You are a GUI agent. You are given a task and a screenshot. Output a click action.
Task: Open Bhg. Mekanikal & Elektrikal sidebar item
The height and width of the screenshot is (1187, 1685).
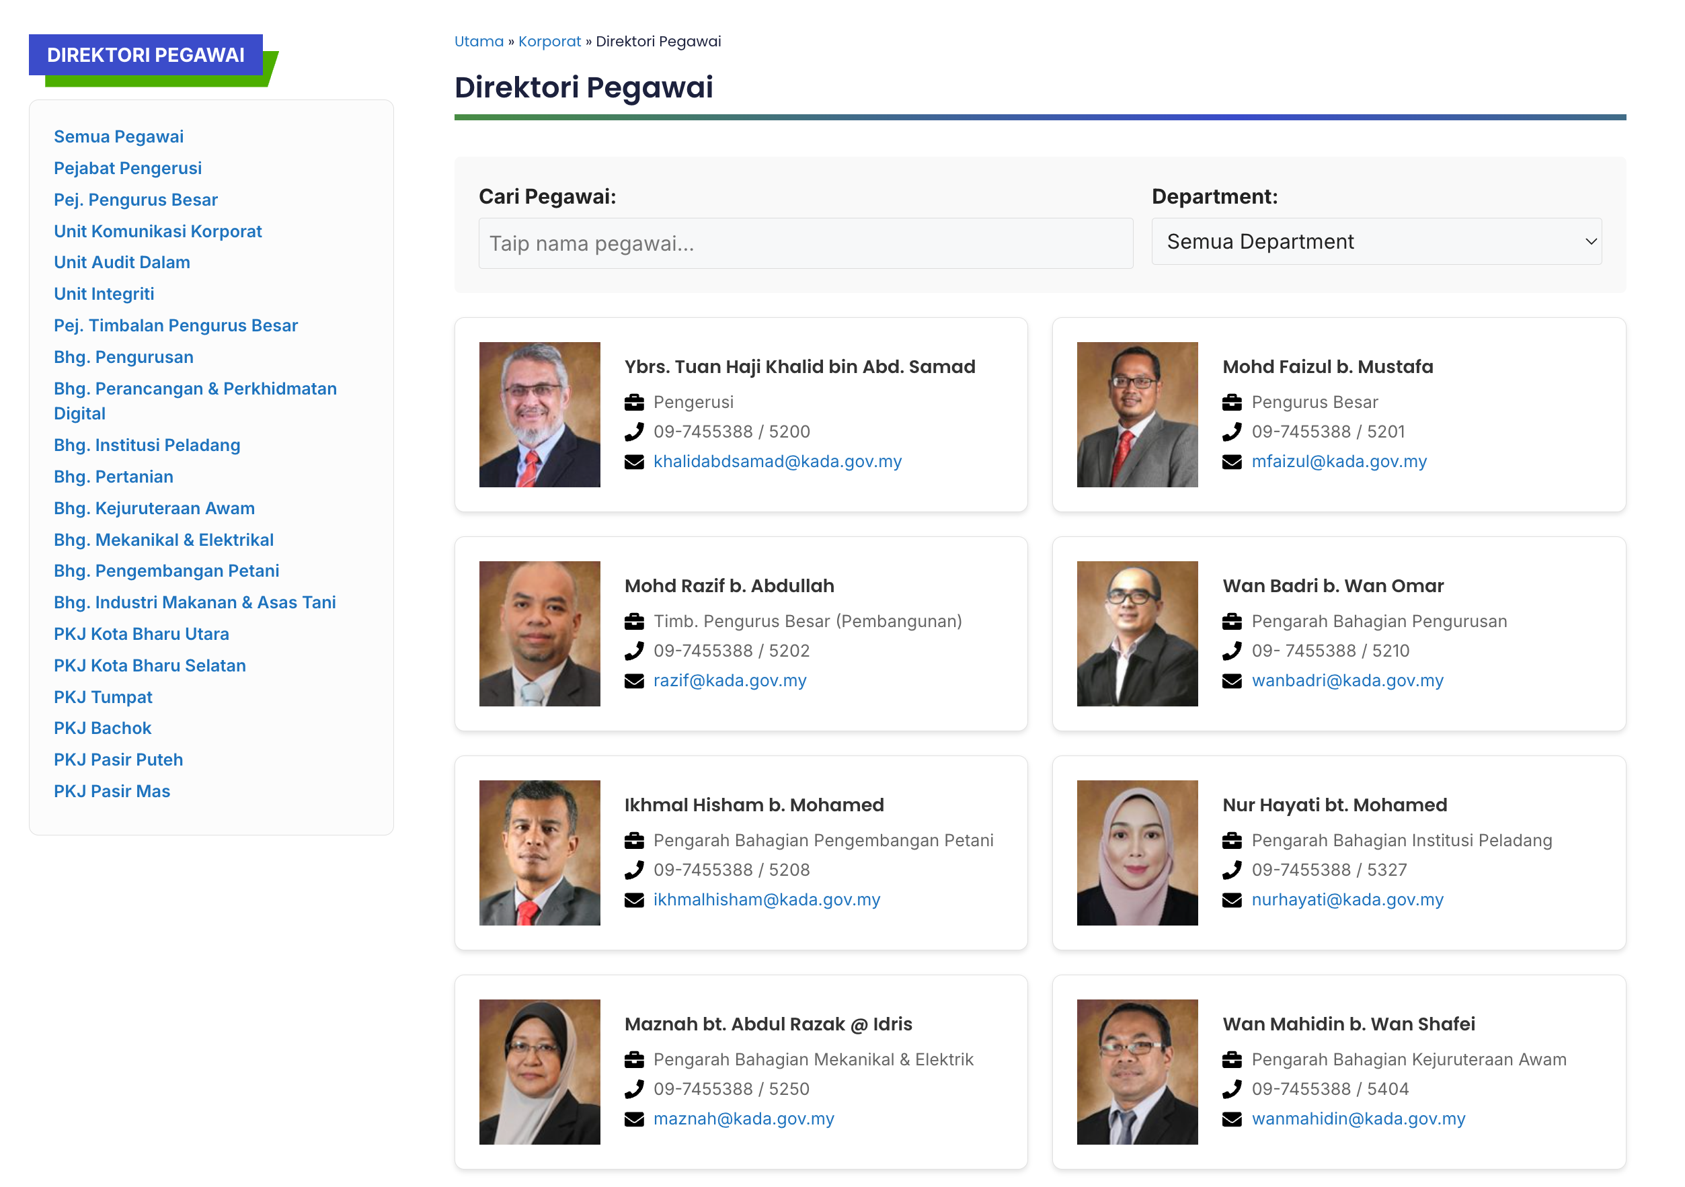tap(163, 540)
